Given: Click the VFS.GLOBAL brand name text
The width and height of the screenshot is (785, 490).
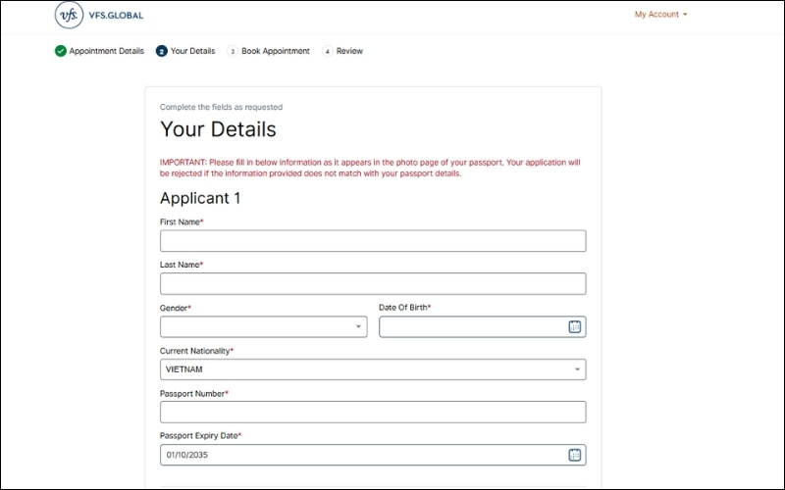Looking at the screenshot, I should 116,16.
